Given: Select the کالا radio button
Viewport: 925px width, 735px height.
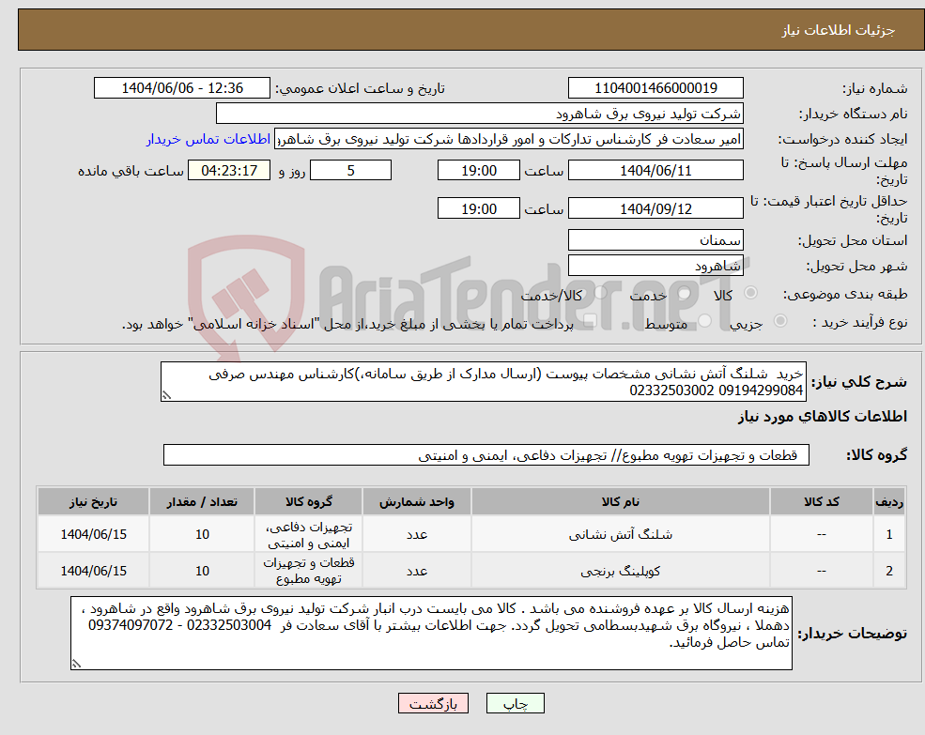Looking at the screenshot, I should coord(751,292).
